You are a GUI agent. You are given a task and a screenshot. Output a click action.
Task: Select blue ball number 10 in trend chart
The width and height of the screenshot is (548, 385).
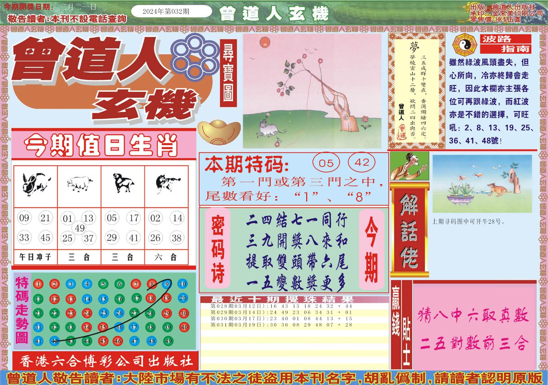click(x=183, y=284)
